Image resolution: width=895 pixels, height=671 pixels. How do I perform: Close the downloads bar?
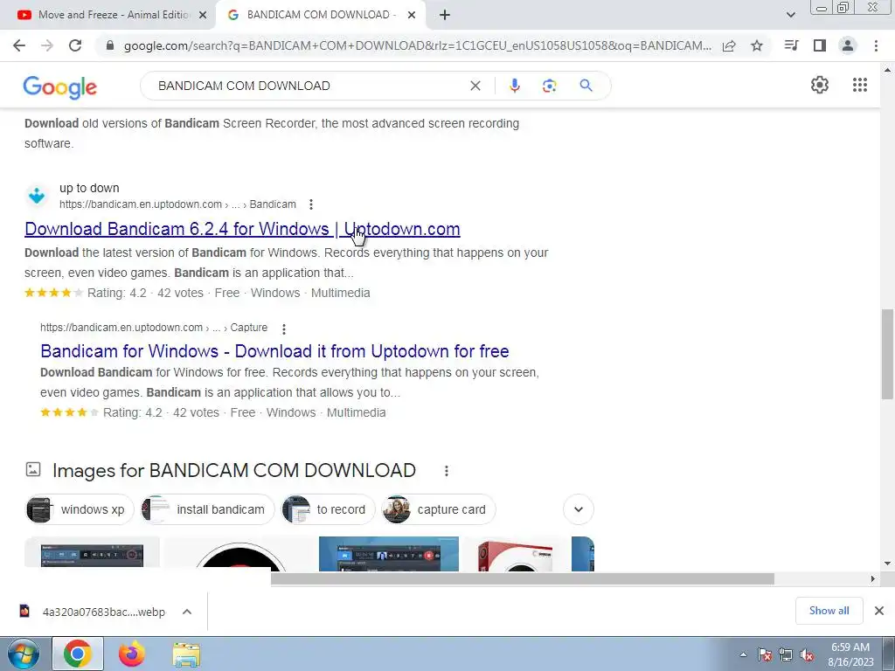[x=879, y=611]
